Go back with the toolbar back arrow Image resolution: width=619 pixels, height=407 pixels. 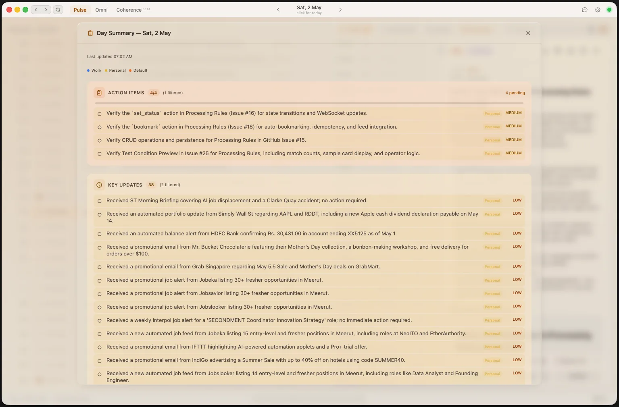36,10
